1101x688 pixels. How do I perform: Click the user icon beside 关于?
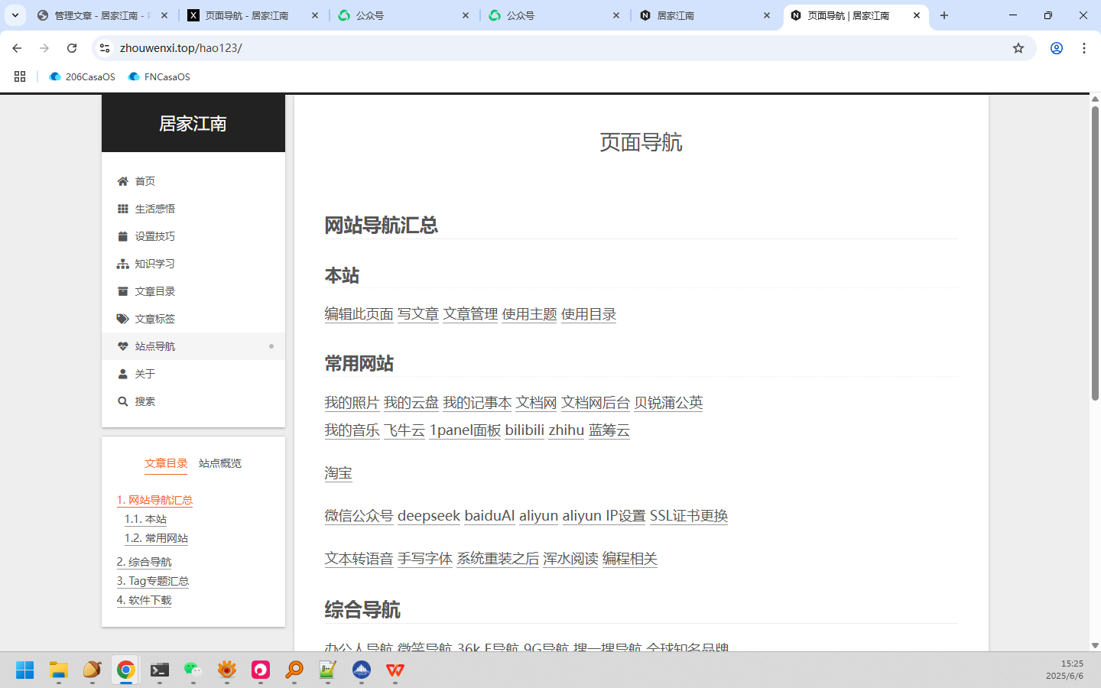point(122,374)
